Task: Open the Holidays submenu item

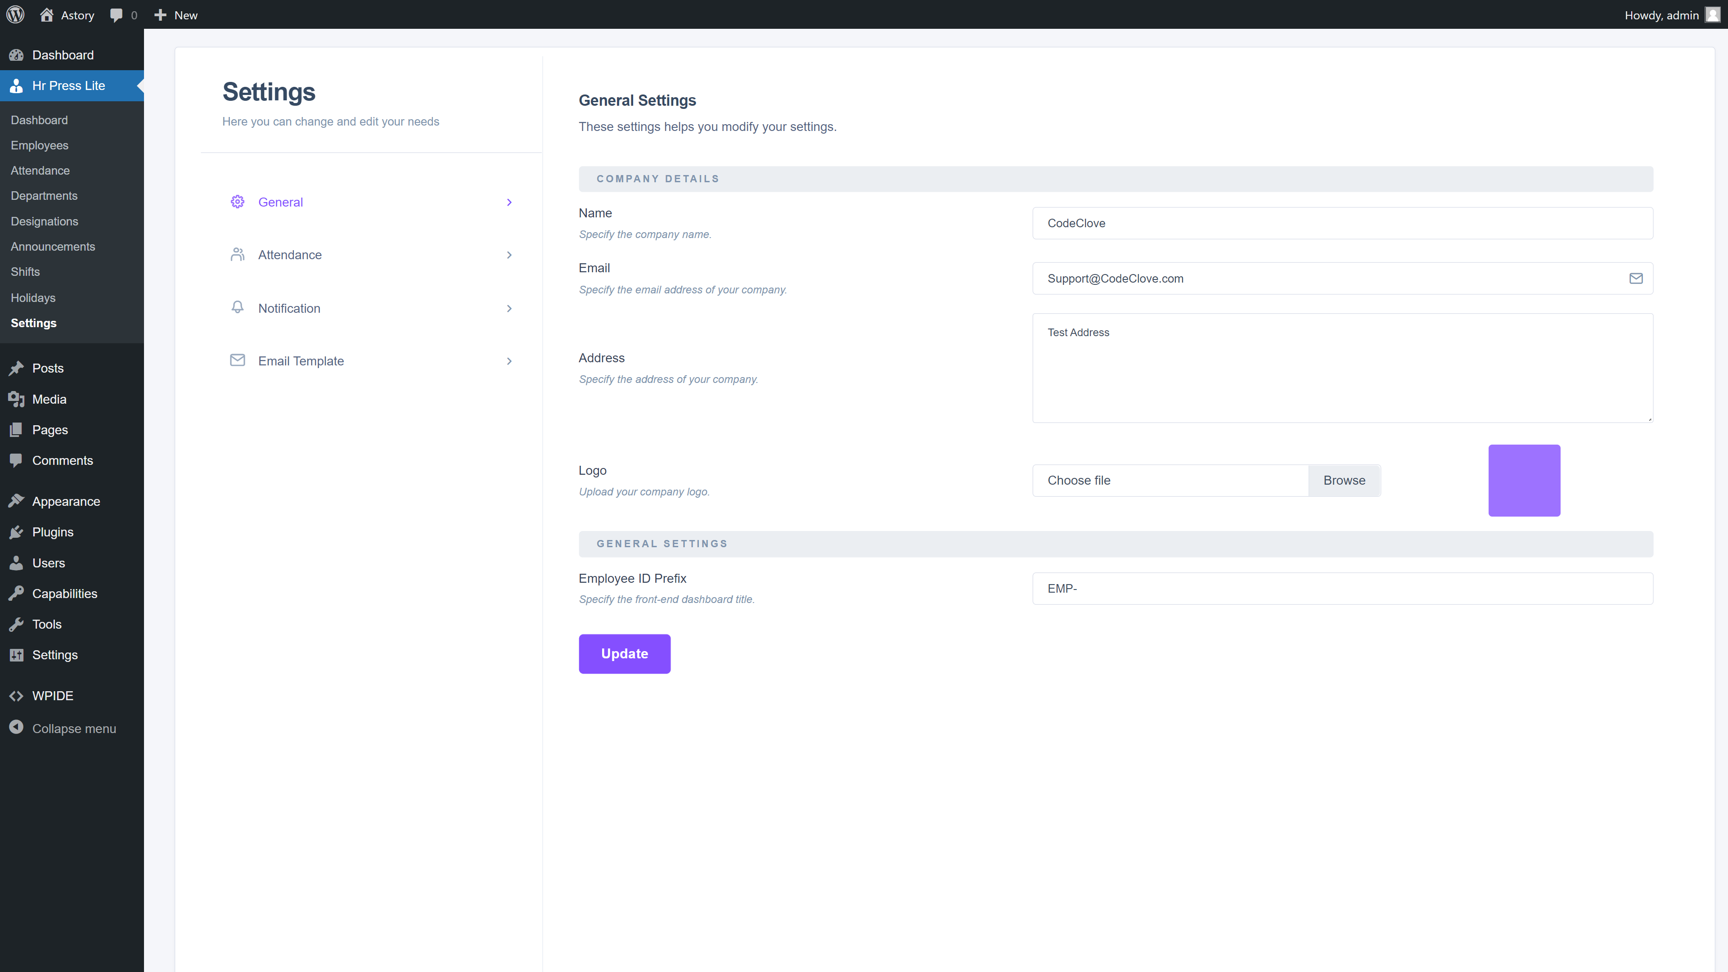Action: [33, 298]
